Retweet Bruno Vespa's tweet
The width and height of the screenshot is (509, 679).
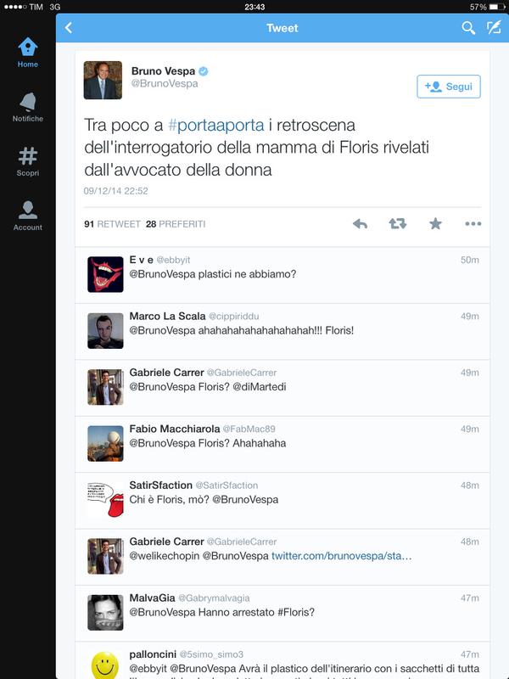(x=397, y=223)
